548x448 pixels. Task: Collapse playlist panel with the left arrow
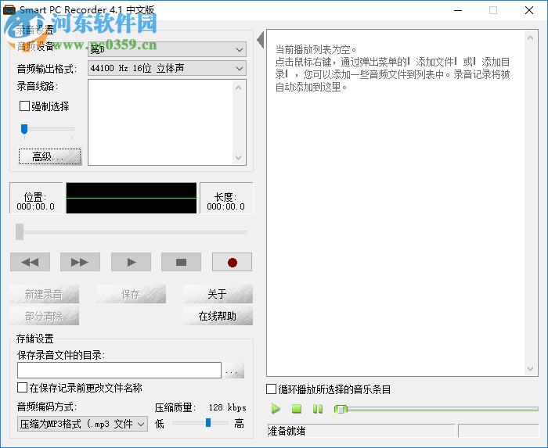pos(260,40)
